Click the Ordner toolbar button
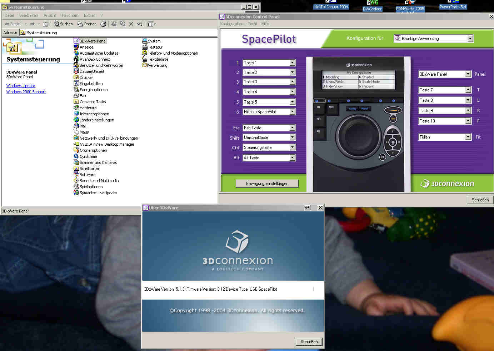 click(x=87, y=24)
